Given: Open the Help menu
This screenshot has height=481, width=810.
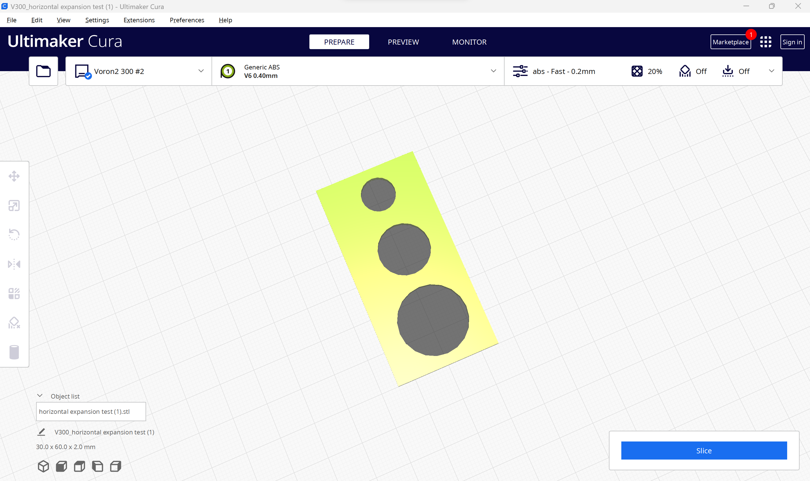Looking at the screenshot, I should pos(225,20).
